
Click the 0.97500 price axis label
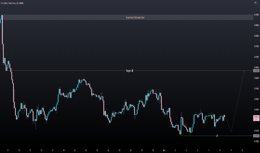click(x=256, y=46)
